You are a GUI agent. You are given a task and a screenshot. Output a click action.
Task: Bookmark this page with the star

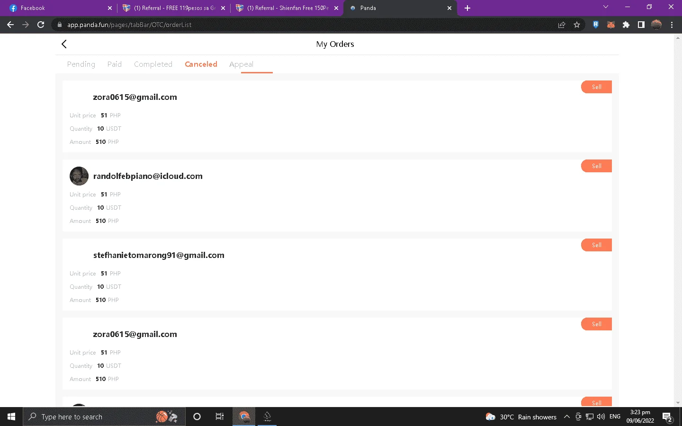577,25
